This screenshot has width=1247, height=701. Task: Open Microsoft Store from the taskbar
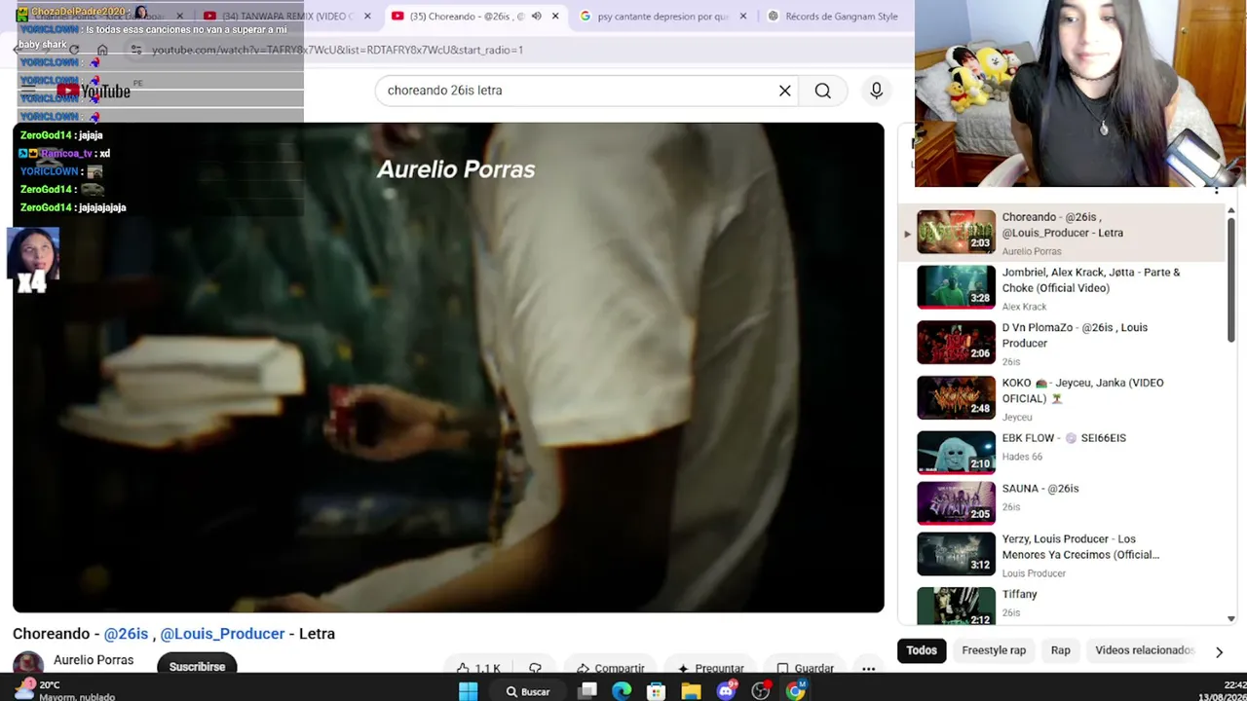[x=657, y=691]
